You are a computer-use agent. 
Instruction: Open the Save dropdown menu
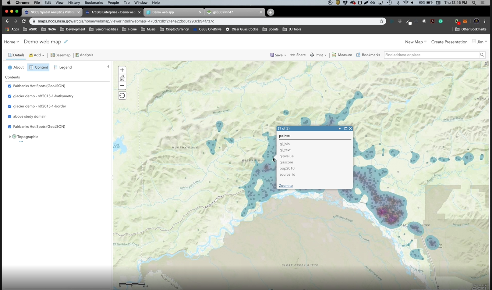tap(278, 55)
